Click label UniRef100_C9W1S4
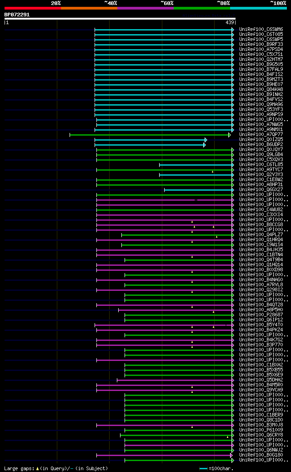This screenshot has height=472, width=291. click(261, 244)
